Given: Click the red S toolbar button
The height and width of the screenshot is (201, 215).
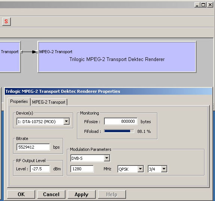Looking at the screenshot, I should click(6, 21).
